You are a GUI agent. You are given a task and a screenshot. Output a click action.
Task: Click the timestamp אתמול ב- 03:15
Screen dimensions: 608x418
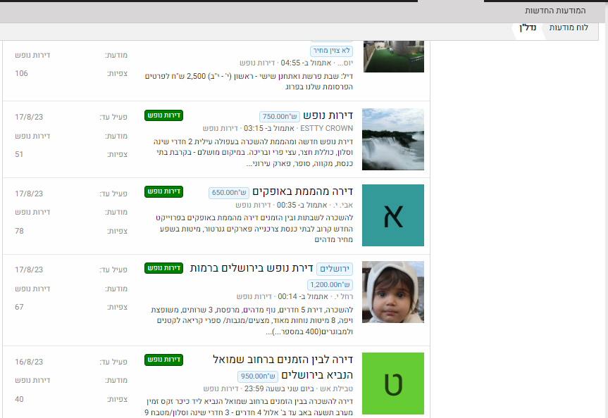pos(268,128)
